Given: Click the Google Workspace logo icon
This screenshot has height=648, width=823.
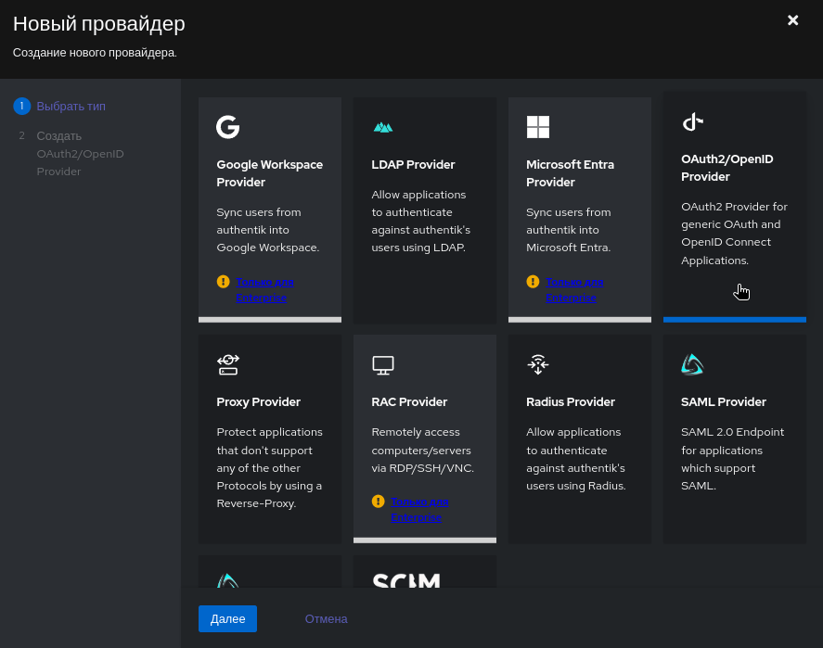Looking at the screenshot, I should (228, 127).
